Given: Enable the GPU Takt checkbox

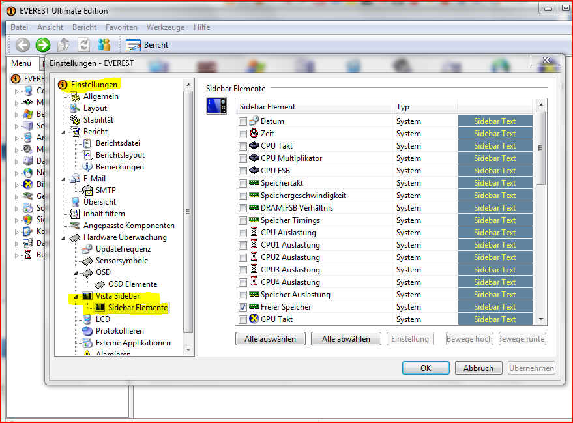Looking at the screenshot, I should pyautogui.click(x=242, y=319).
